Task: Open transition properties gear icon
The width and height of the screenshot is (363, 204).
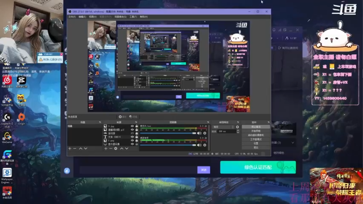Action: [237, 127]
